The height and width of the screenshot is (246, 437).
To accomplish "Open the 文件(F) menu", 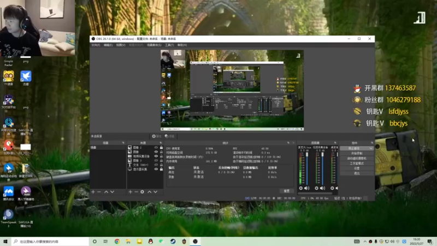I will point(96,45).
